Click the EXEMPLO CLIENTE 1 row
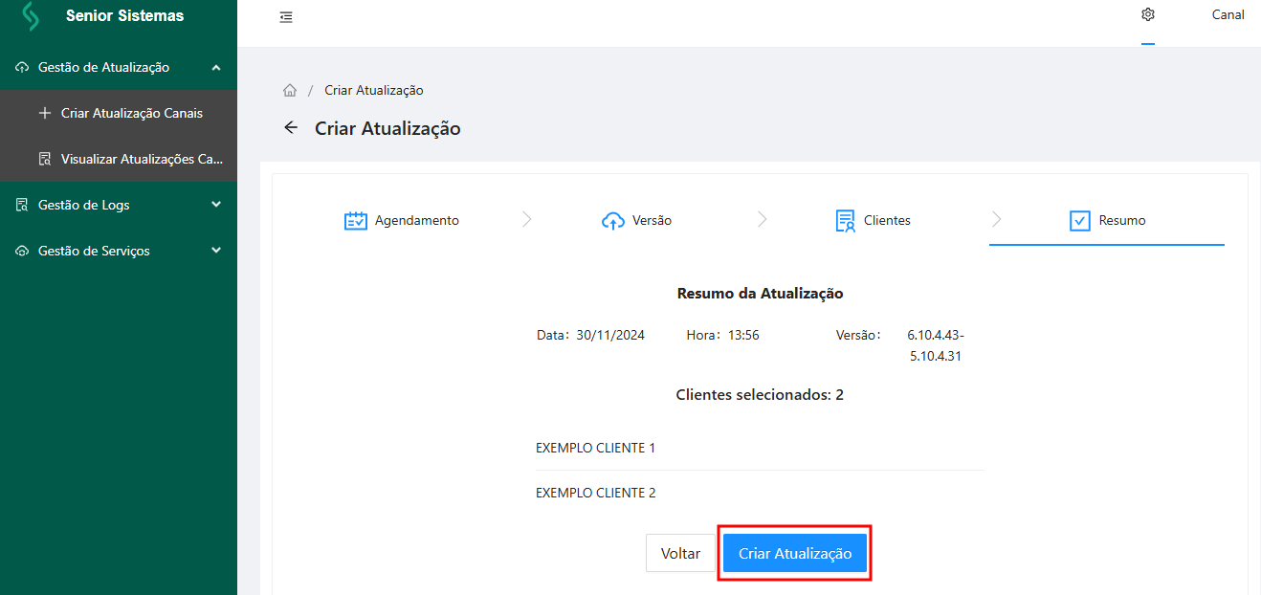The image size is (1261, 595). [760, 448]
